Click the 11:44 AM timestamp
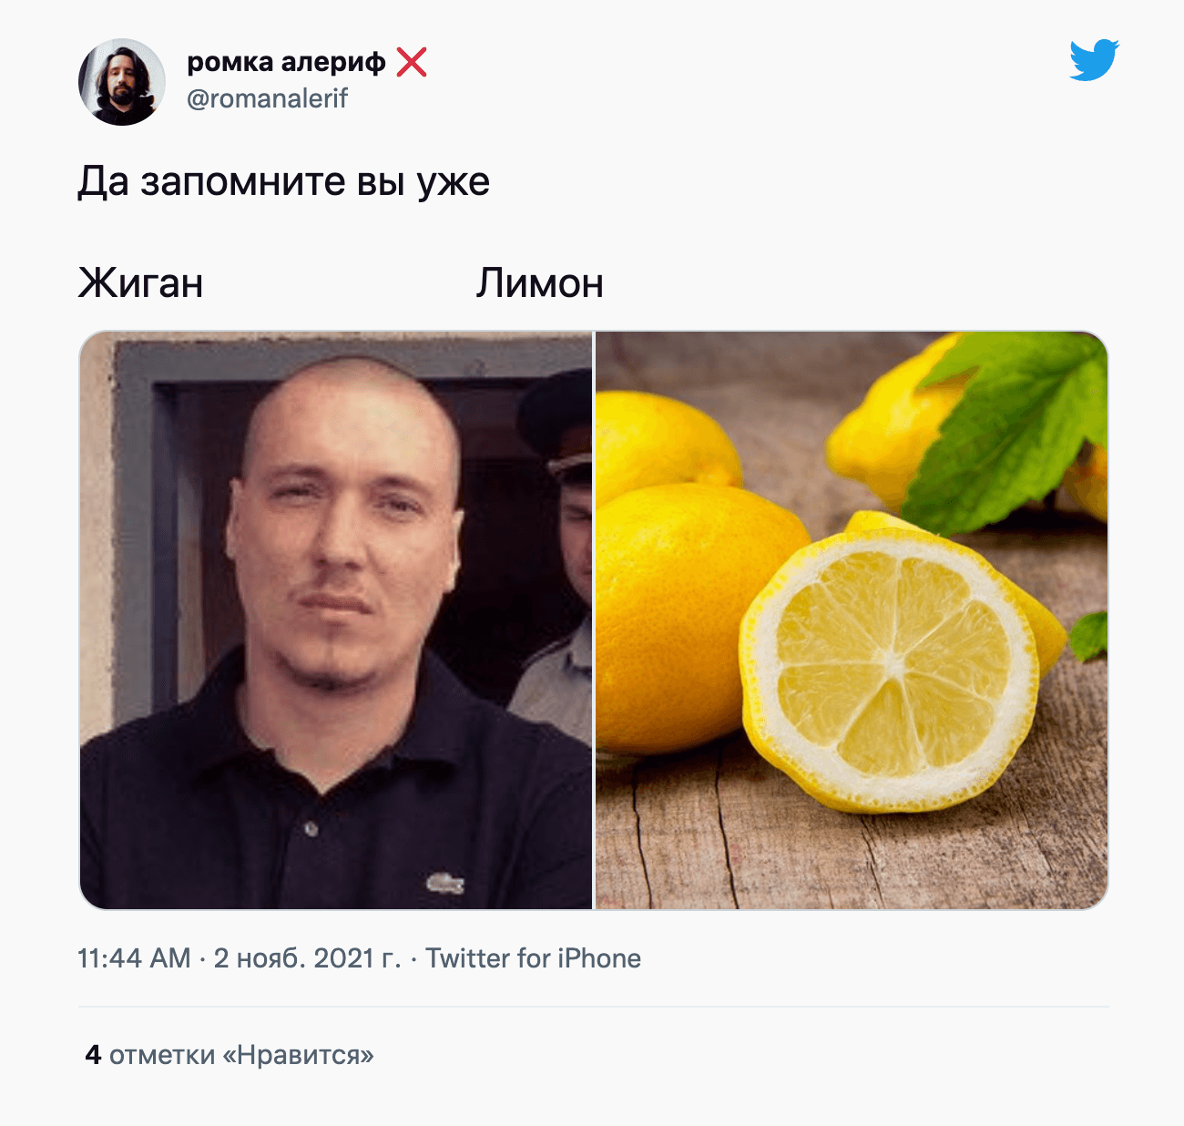 [x=134, y=958]
